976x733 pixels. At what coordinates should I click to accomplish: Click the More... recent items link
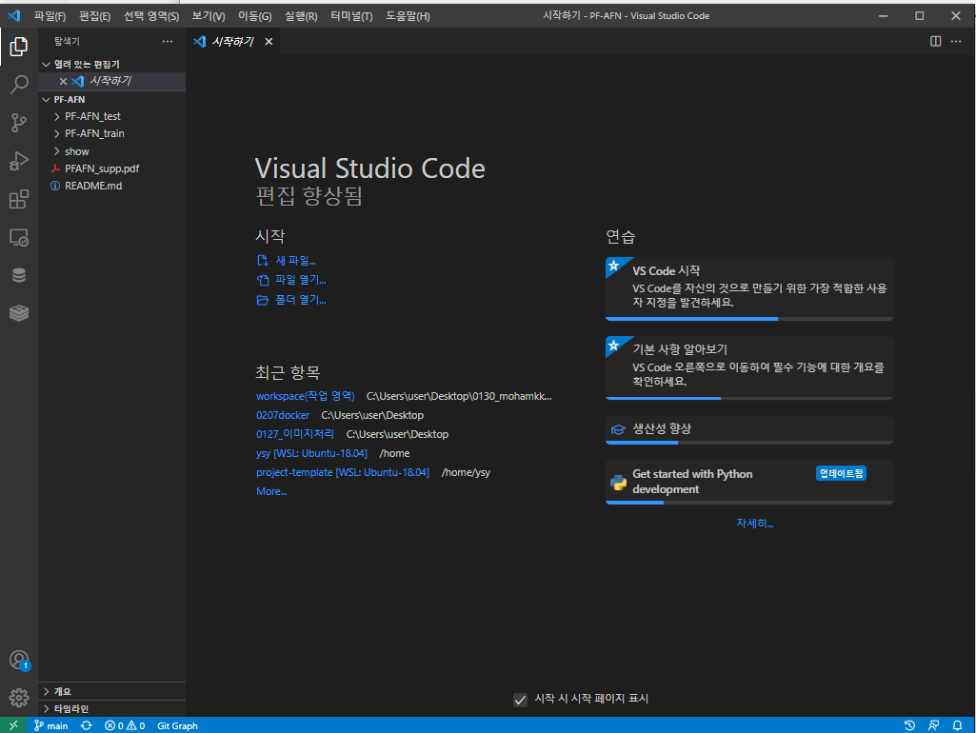[271, 491]
